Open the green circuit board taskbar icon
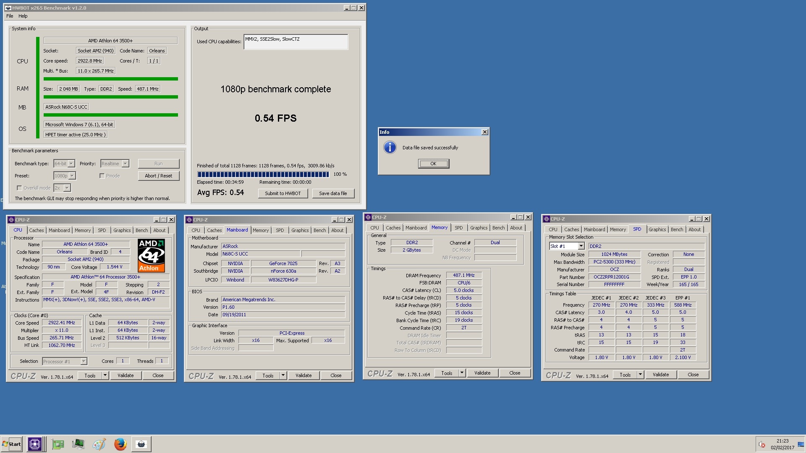 [58, 444]
